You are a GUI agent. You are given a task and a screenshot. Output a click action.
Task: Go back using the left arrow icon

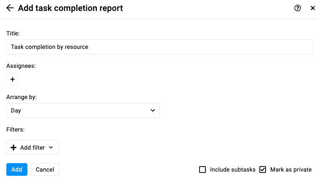click(10, 8)
